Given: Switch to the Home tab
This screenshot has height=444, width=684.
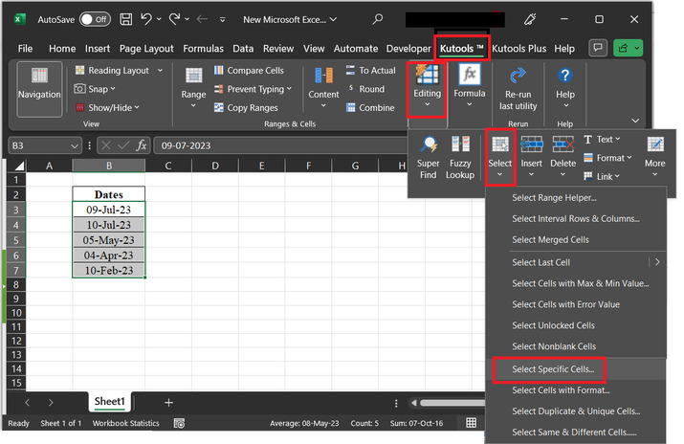Looking at the screenshot, I should pyautogui.click(x=62, y=49).
